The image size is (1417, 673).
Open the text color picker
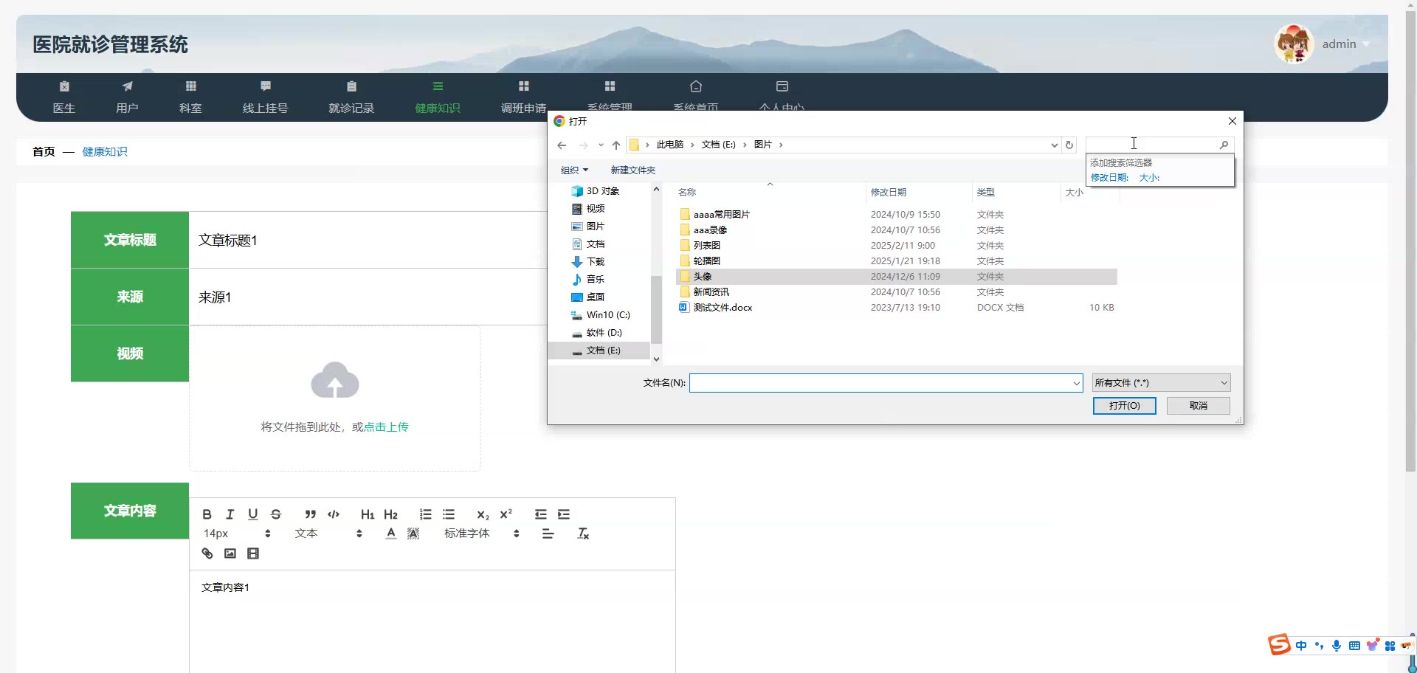click(391, 534)
